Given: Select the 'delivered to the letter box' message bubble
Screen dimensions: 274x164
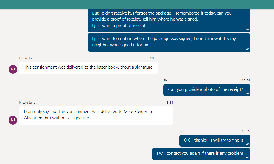Looking at the screenshot, I should [89, 67].
